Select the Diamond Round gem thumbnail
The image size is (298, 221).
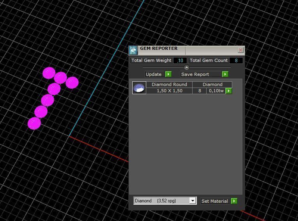(x=139, y=88)
